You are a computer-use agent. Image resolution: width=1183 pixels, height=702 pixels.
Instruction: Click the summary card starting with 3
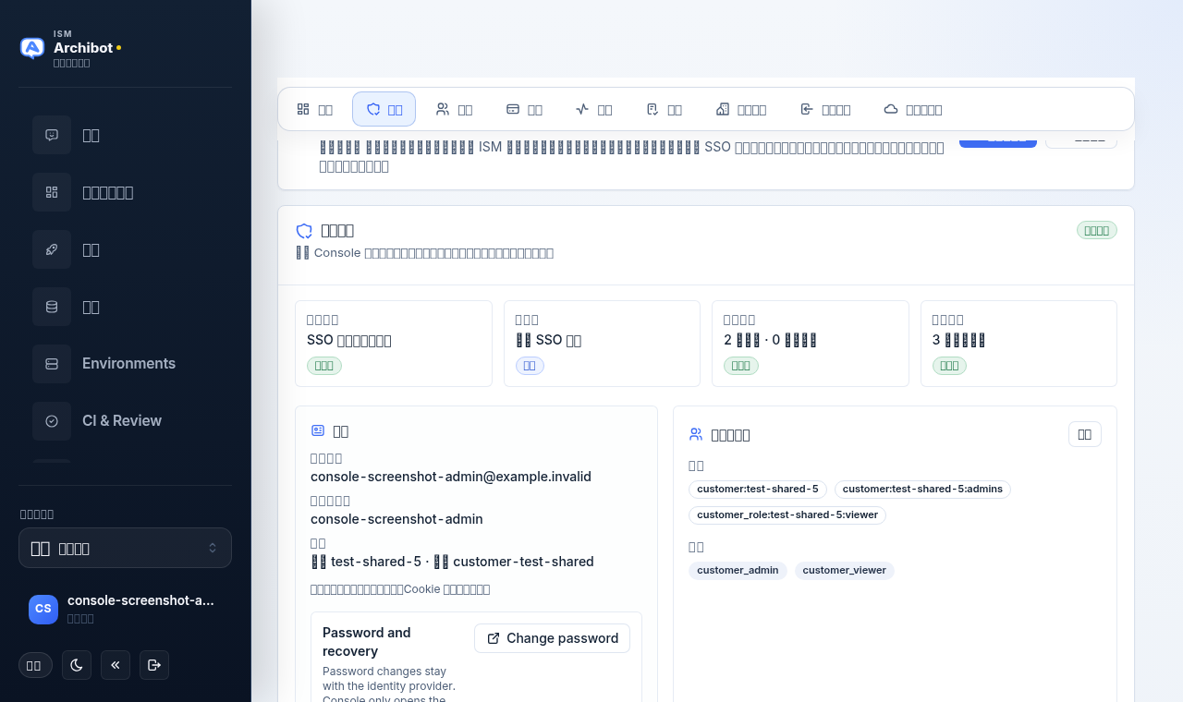(1018, 344)
